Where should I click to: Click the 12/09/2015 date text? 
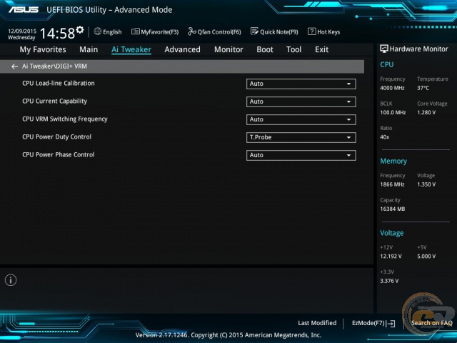pyautogui.click(x=22, y=31)
